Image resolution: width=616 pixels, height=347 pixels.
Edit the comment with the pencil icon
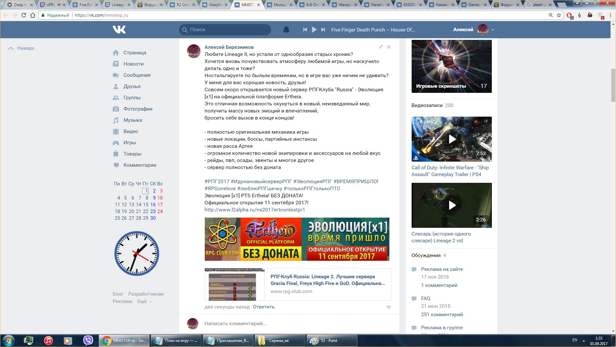(x=381, y=47)
